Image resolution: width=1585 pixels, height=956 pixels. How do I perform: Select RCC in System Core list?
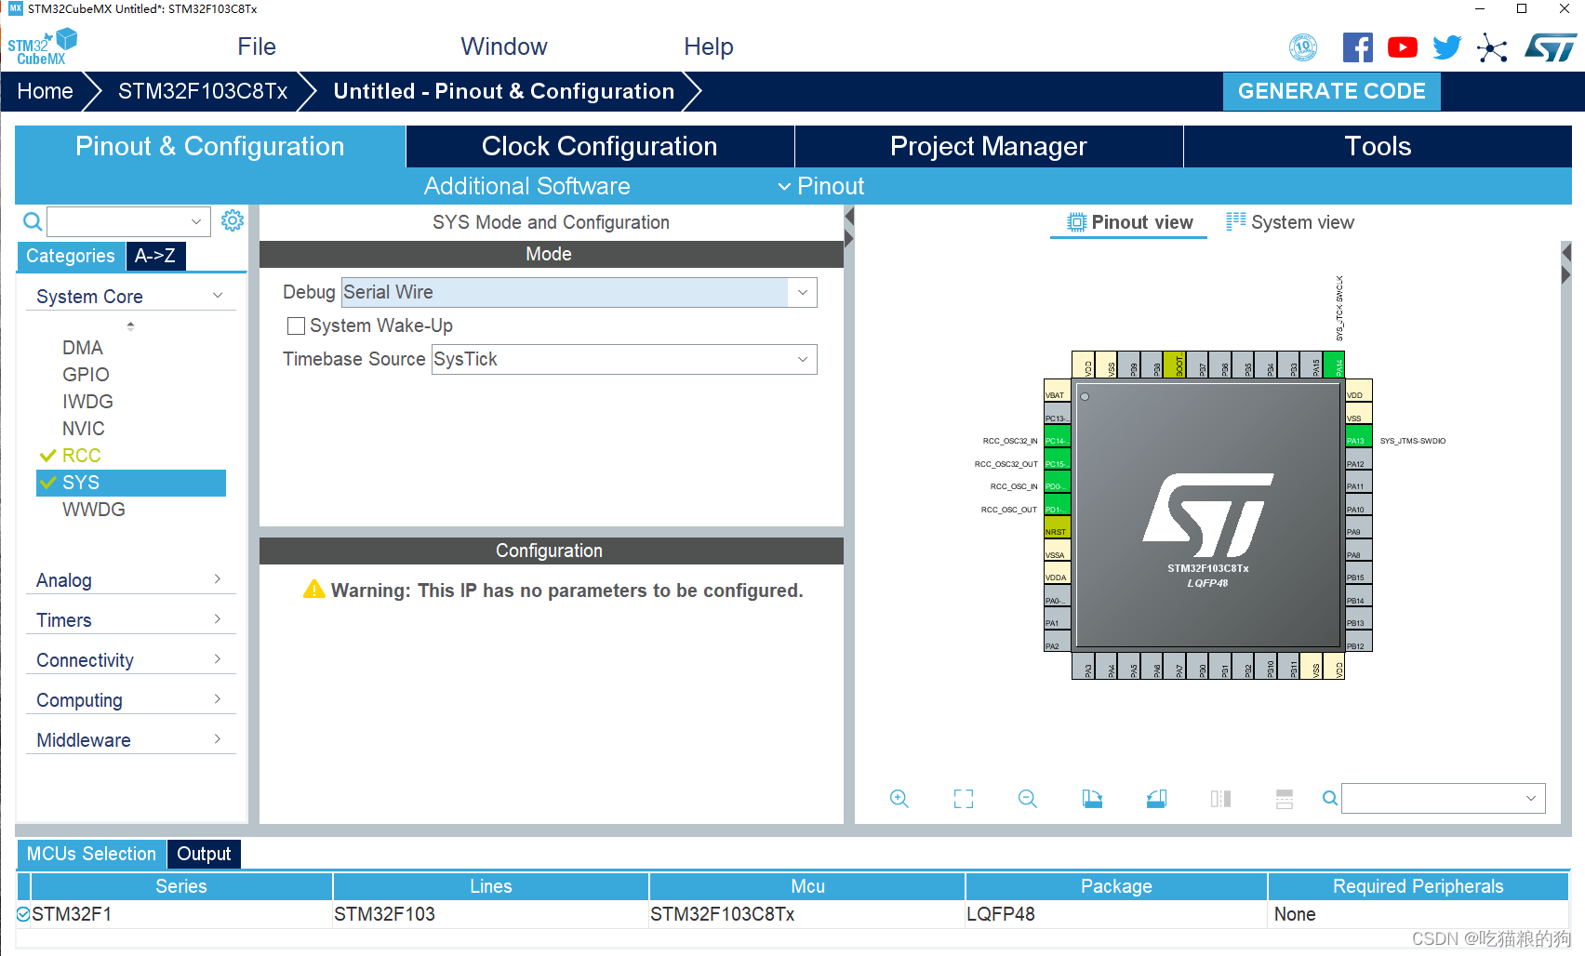(x=82, y=456)
